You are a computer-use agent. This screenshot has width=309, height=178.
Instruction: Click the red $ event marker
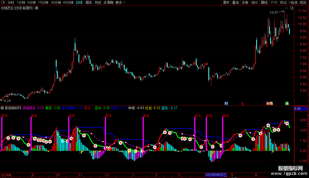242,104
